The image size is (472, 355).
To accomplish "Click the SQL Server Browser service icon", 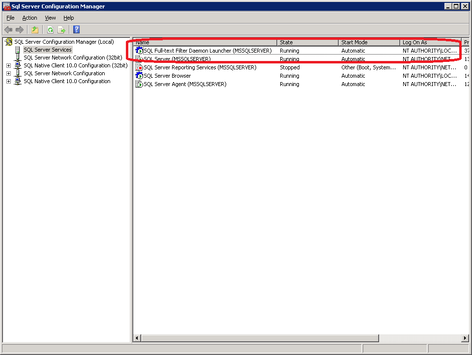I will pyautogui.click(x=139, y=76).
